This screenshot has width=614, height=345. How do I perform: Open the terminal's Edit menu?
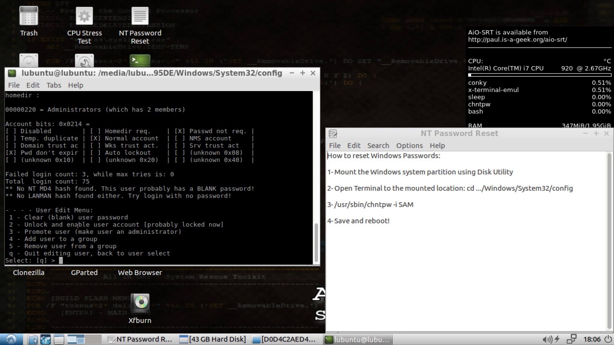click(x=33, y=85)
